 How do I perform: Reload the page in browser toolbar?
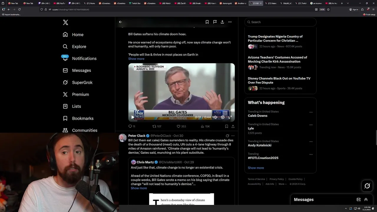[x=19, y=9]
